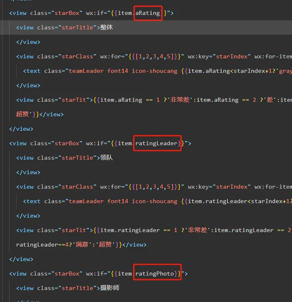
Task: Place cursor on the 领队 title text
Action: coord(106,158)
